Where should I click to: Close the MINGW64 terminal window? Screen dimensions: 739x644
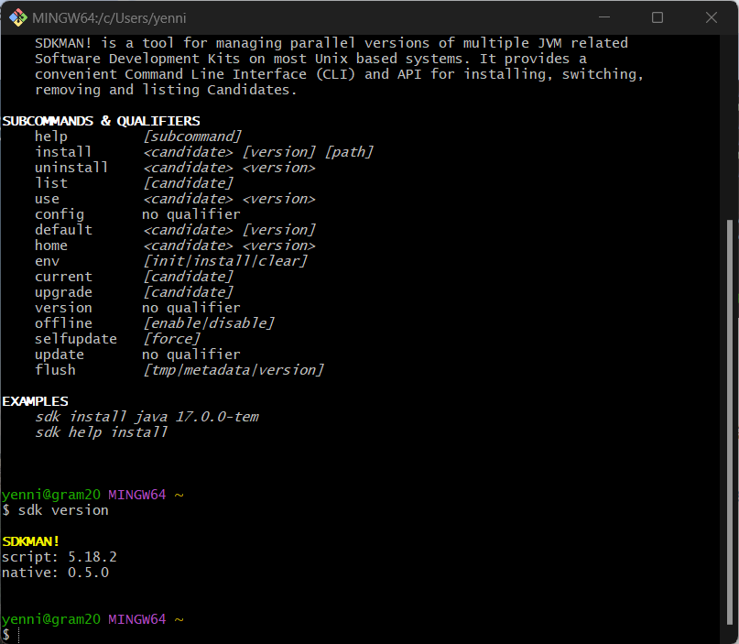tap(712, 17)
